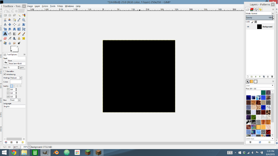Select the Bucket Fill tool

(10, 34)
